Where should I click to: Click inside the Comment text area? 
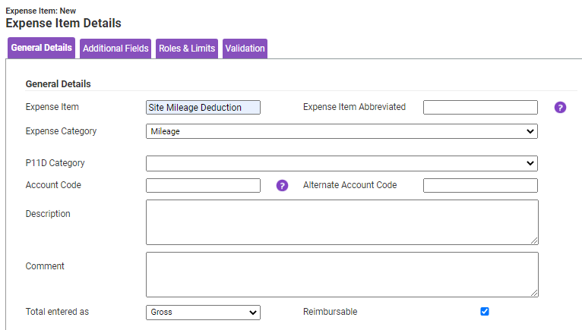(x=342, y=274)
